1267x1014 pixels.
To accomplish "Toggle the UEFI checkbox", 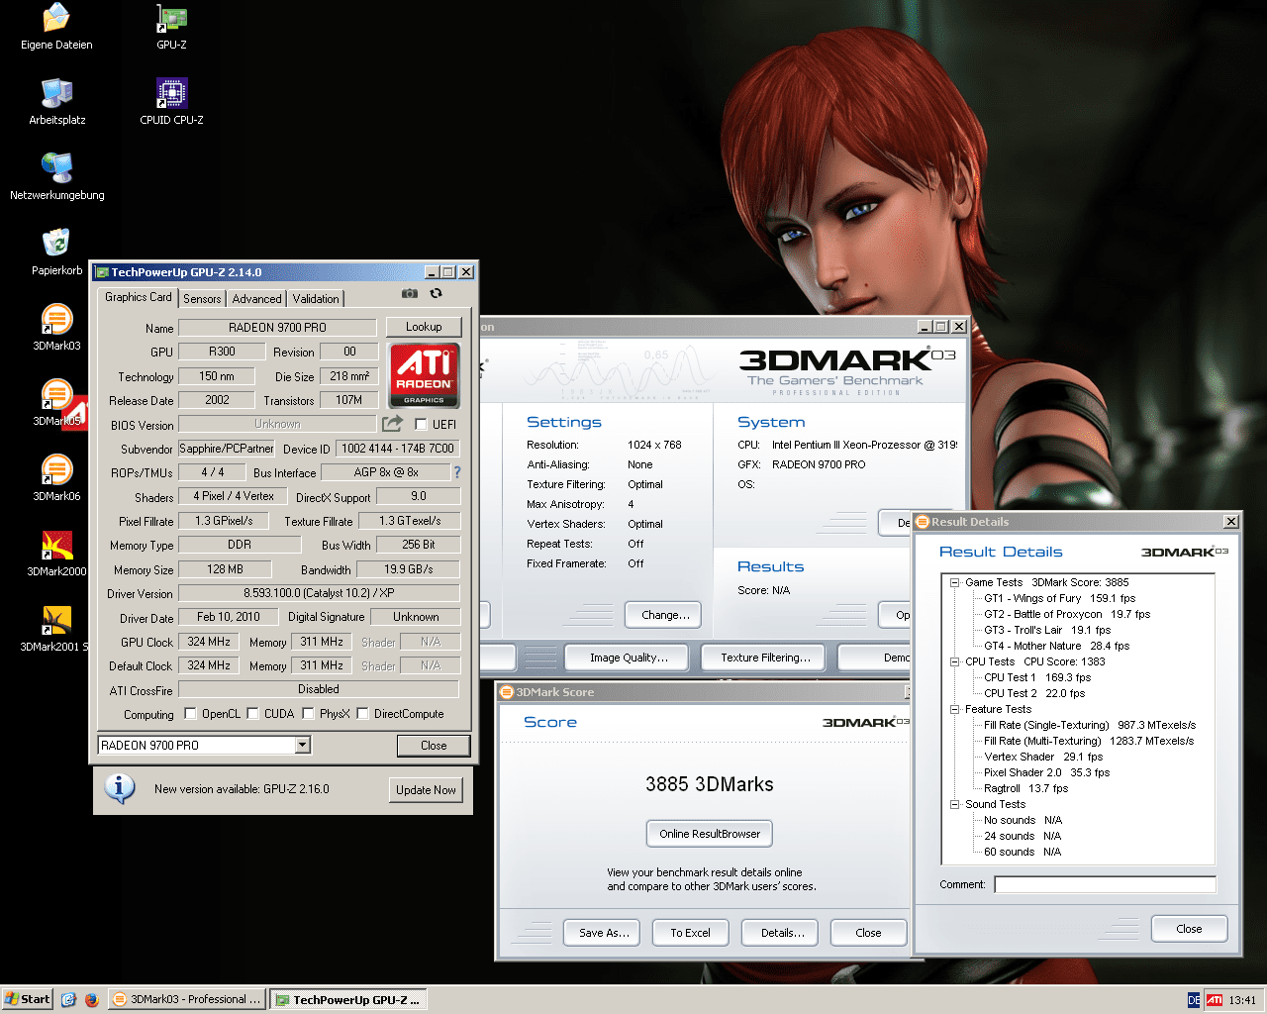I will 421,424.
